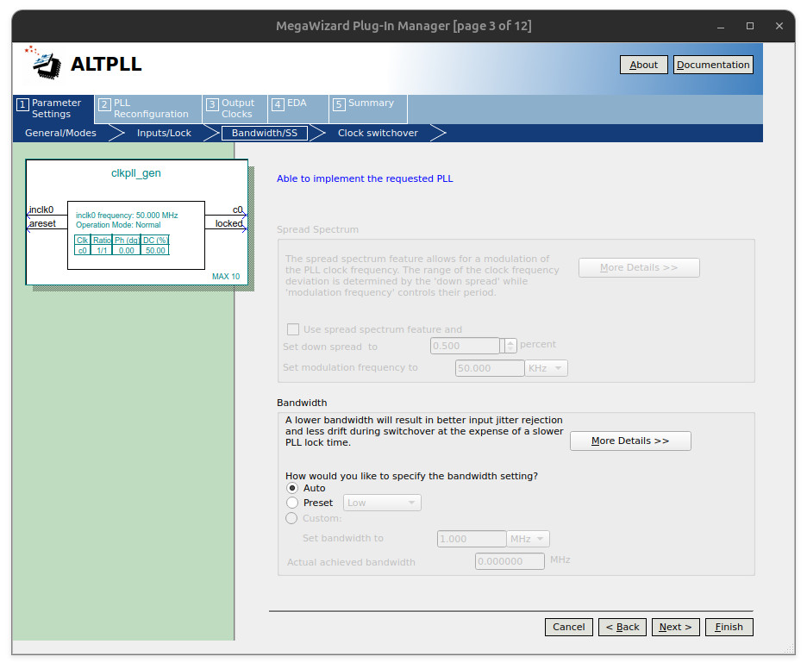
Task: Minimize the MegaWizard window
Action: (x=722, y=26)
